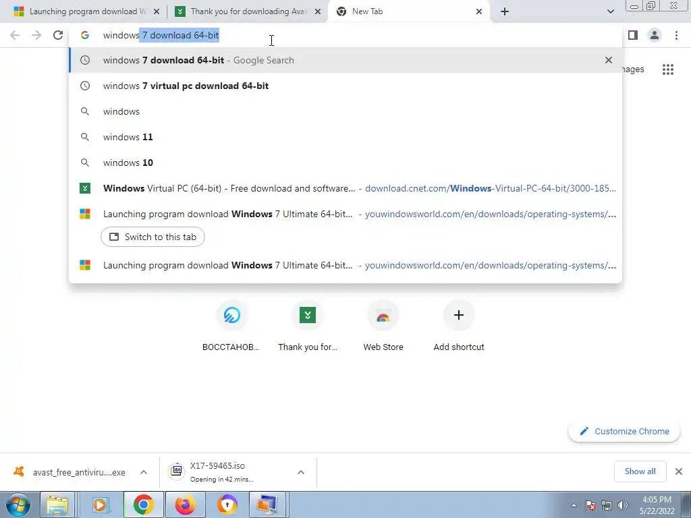
Task: Open the tab search dropdown arrow
Action: [610, 11]
